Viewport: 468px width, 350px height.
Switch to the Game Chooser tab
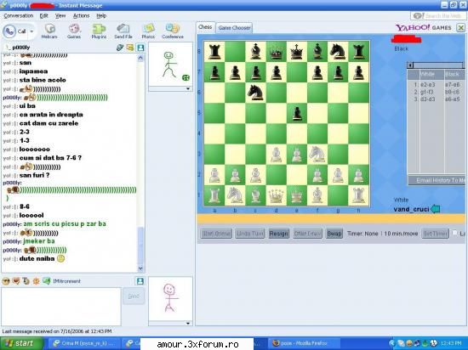click(x=234, y=28)
